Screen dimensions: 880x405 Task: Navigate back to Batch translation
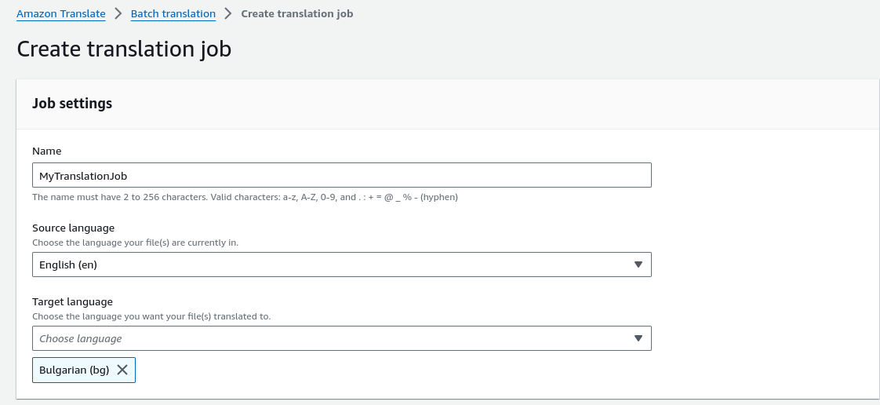point(173,13)
